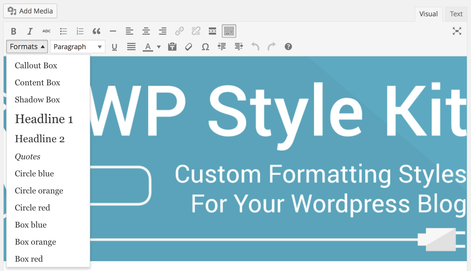Increase the paragraph indent
The height and width of the screenshot is (271, 471).
point(239,47)
